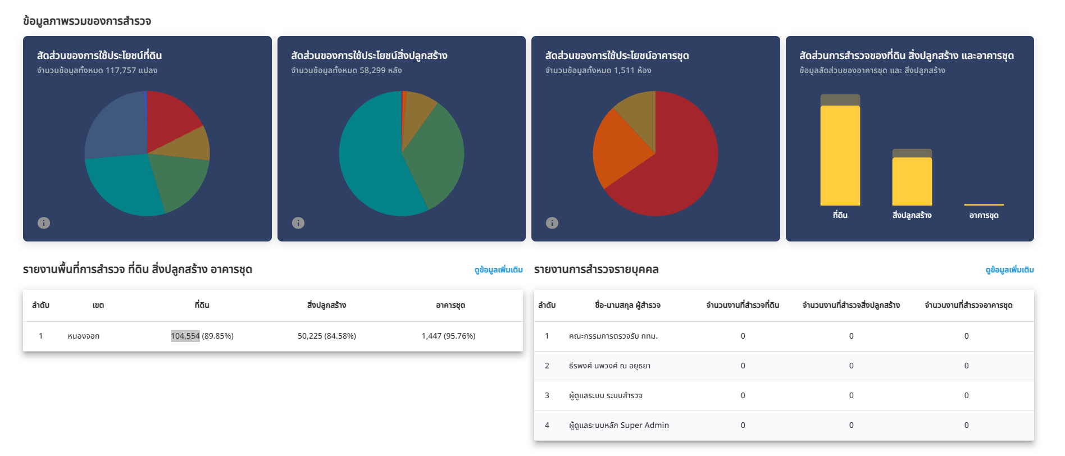Select the orange slice of condominium pie
Screen dimensions: 1065x456
pos(621,146)
